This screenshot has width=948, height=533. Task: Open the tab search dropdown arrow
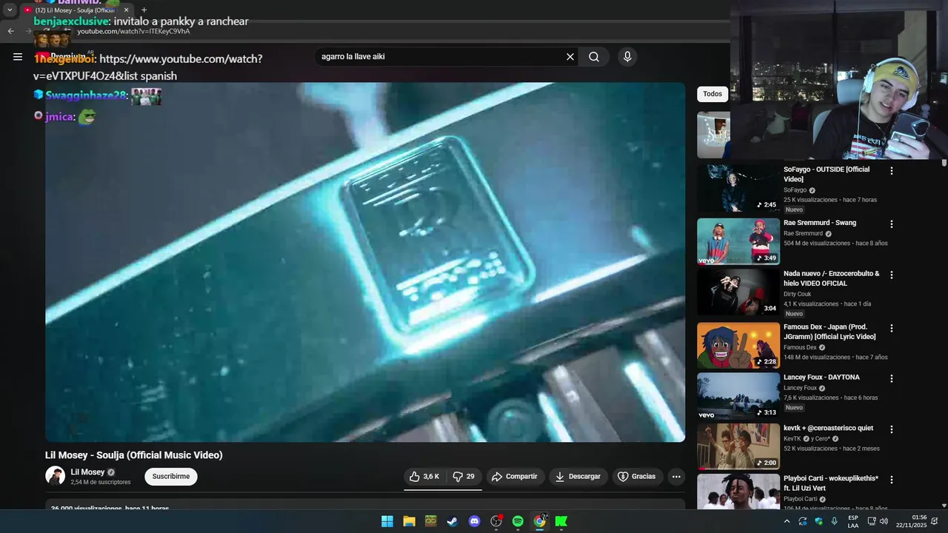tap(10, 10)
